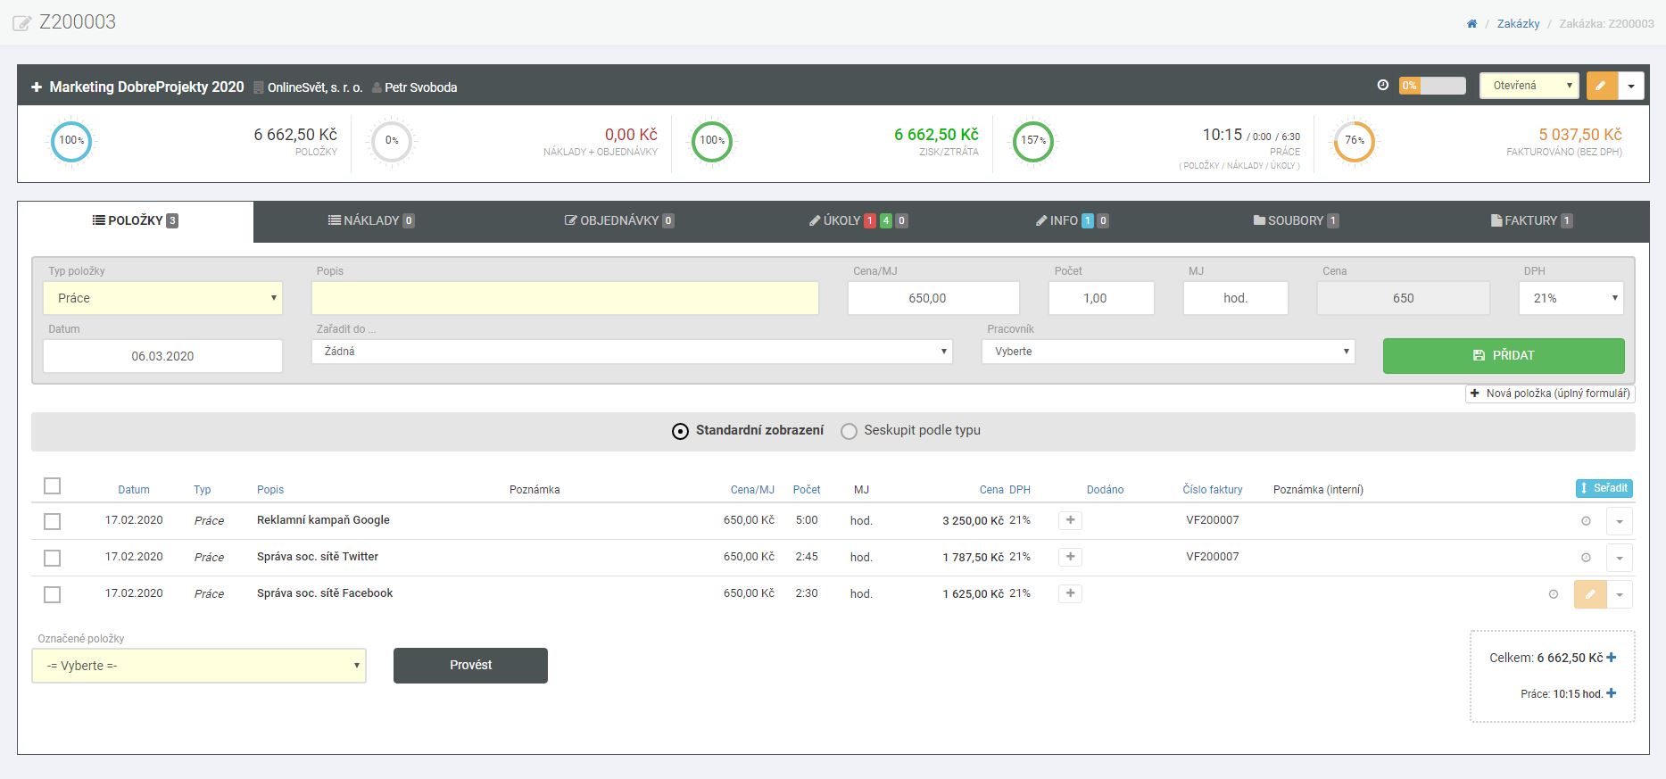Select Seskupit podle typu radio option
The image size is (1666, 779).
849,431
